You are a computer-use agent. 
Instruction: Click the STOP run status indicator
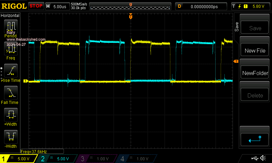(36, 6)
